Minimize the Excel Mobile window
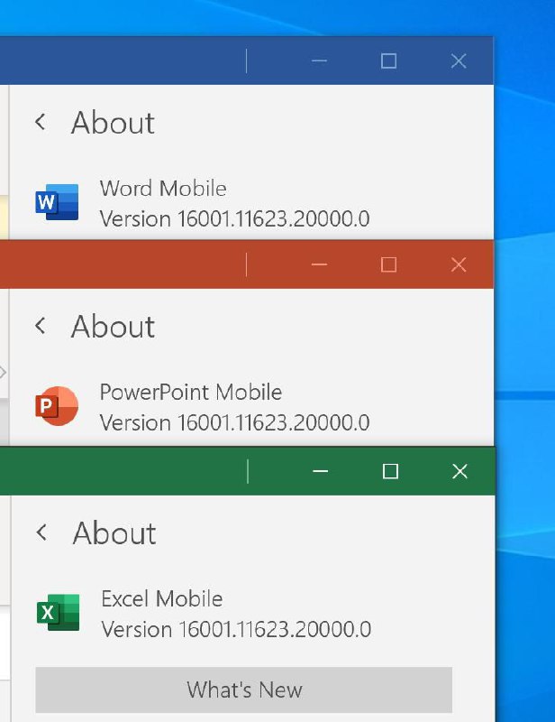 pyautogui.click(x=321, y=471)
